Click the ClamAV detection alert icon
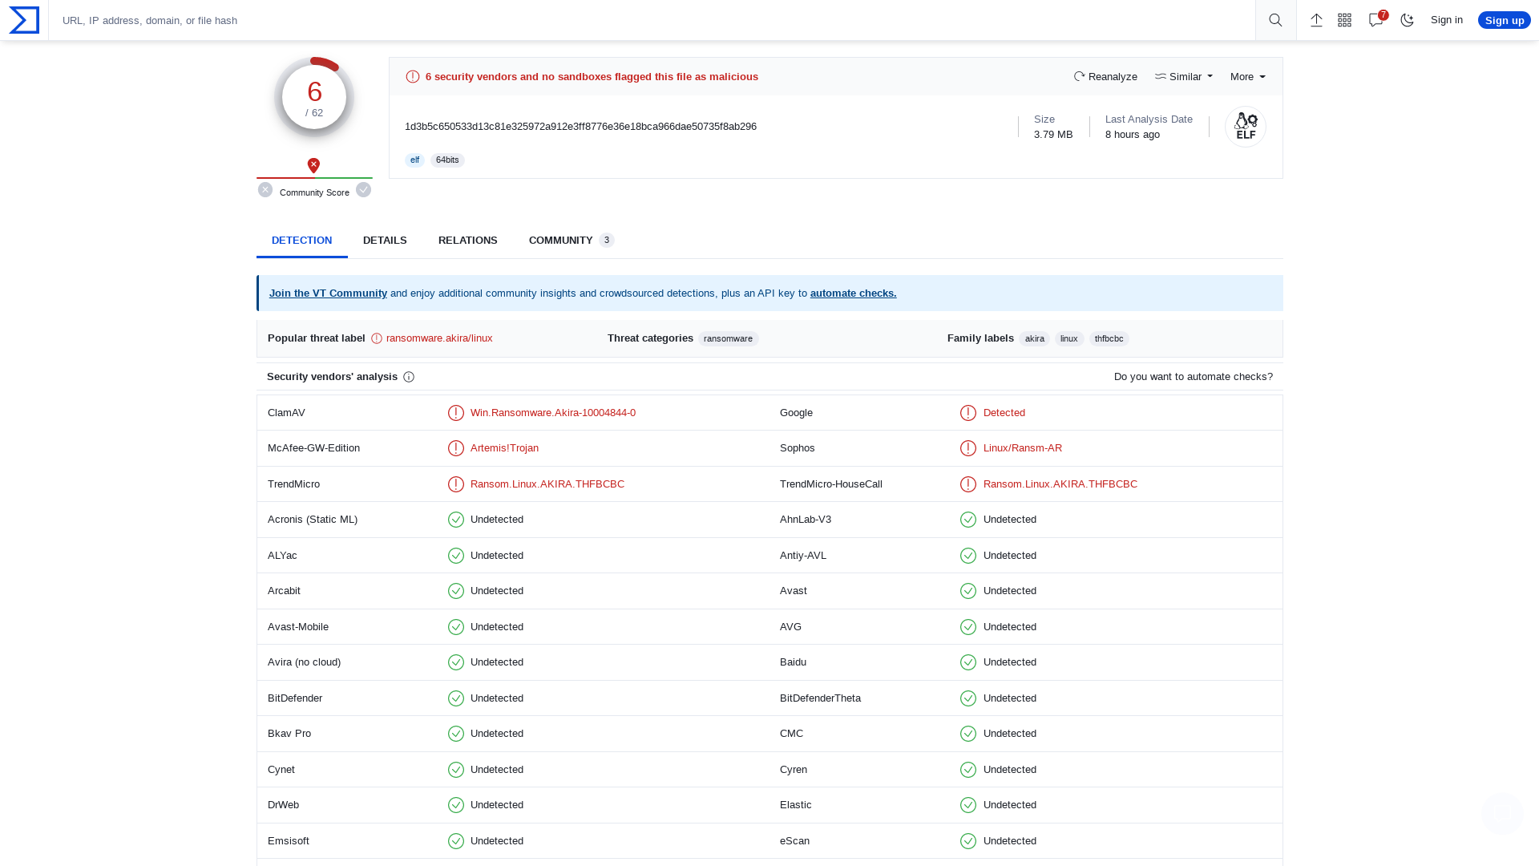The height and width of the screenshot is (866, 1539). click(x=456, y=413)
